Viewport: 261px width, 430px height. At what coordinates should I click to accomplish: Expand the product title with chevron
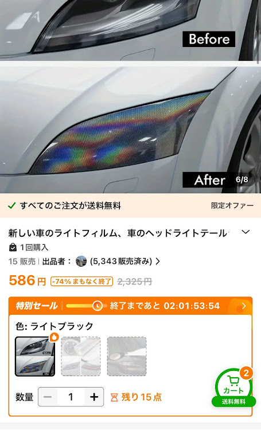[246, 232]
